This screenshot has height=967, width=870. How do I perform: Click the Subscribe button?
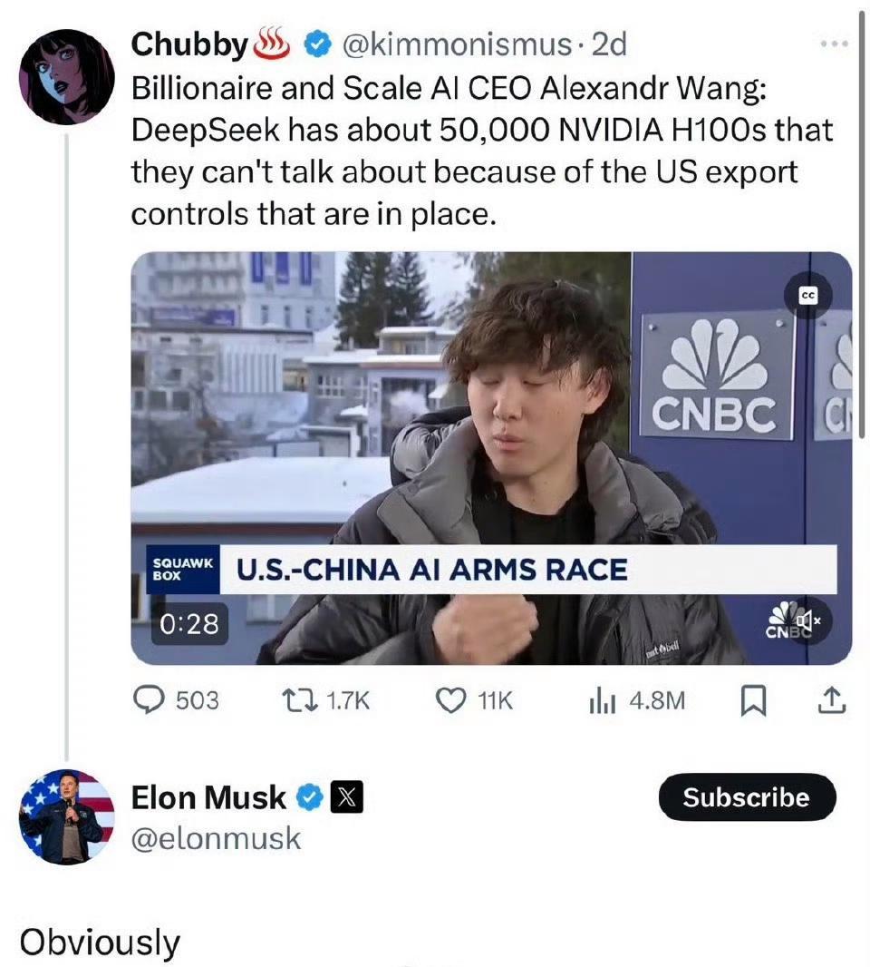[x=747, y=797]
